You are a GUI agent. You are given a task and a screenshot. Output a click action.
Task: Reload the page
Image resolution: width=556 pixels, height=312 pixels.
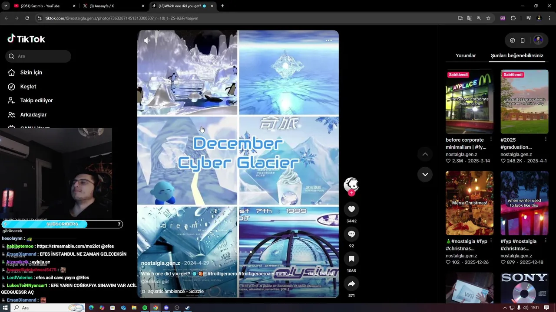[x=27, y=18]
